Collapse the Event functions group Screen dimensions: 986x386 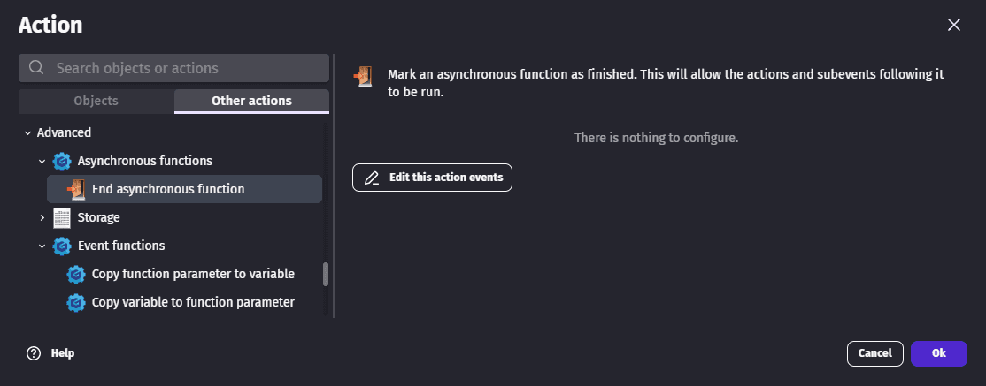[42, 246]
